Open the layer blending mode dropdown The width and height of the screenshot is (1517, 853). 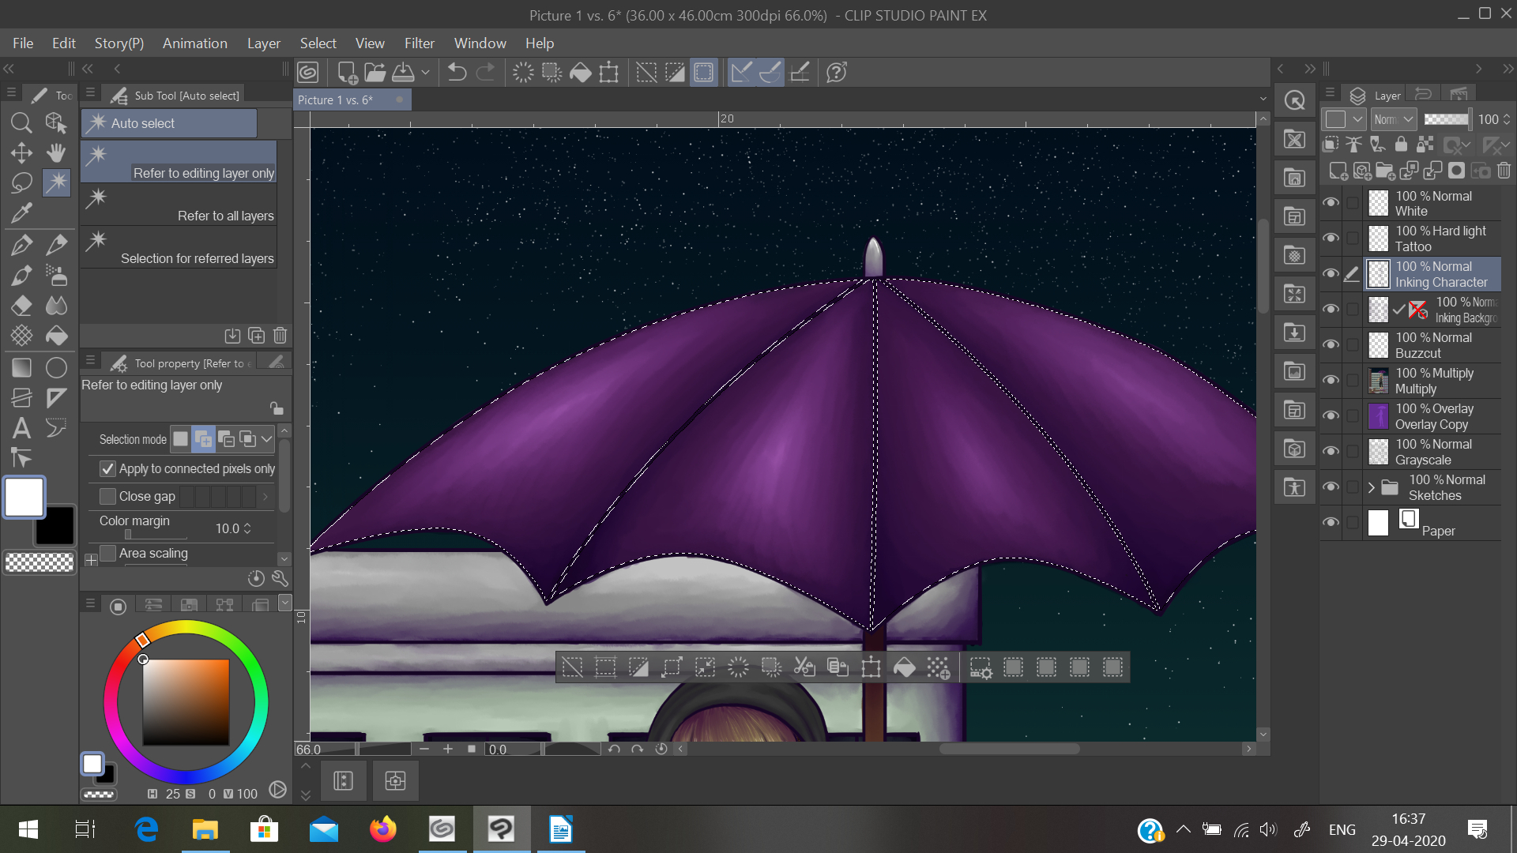[x=1394, y=119]
